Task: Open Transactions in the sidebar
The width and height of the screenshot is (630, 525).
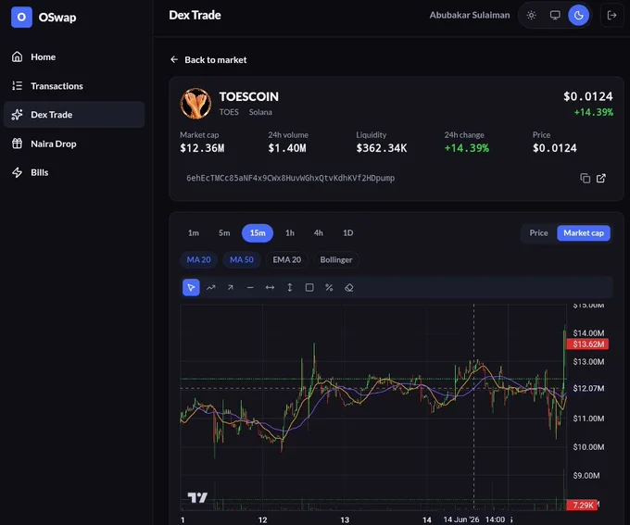Action: tap(74, 86)
